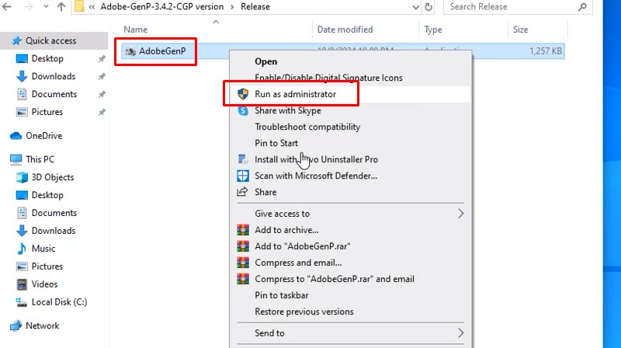Click the OneDrive cloud icon in sidebar
This screenshot has height=348, width=621.
[x=16, y=135]
